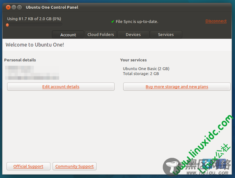Click the Disconnect link
The width and height of the screenshot is (235, 178).
coord(216,21)
